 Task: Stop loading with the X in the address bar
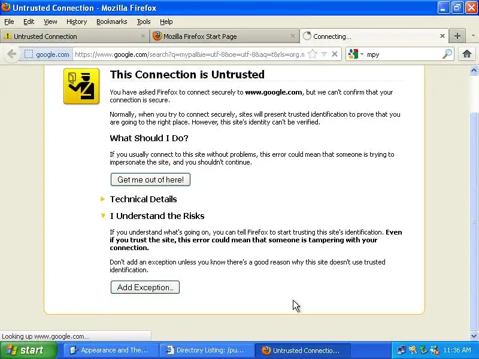[x=335, y=54]
